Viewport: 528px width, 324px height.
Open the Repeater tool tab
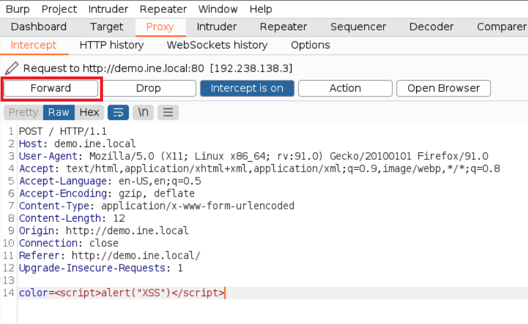coord(283,27)
